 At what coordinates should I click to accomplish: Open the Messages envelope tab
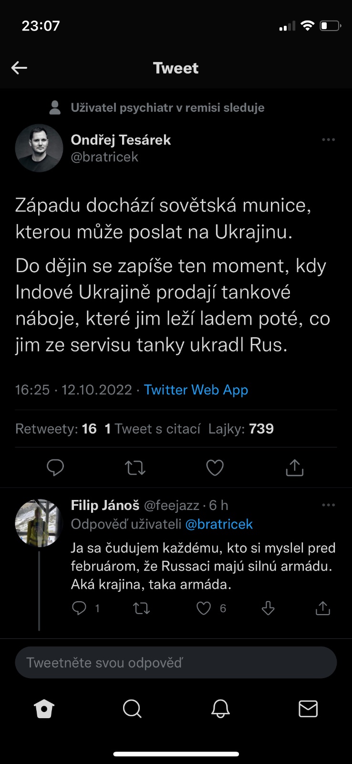(308, 709)
